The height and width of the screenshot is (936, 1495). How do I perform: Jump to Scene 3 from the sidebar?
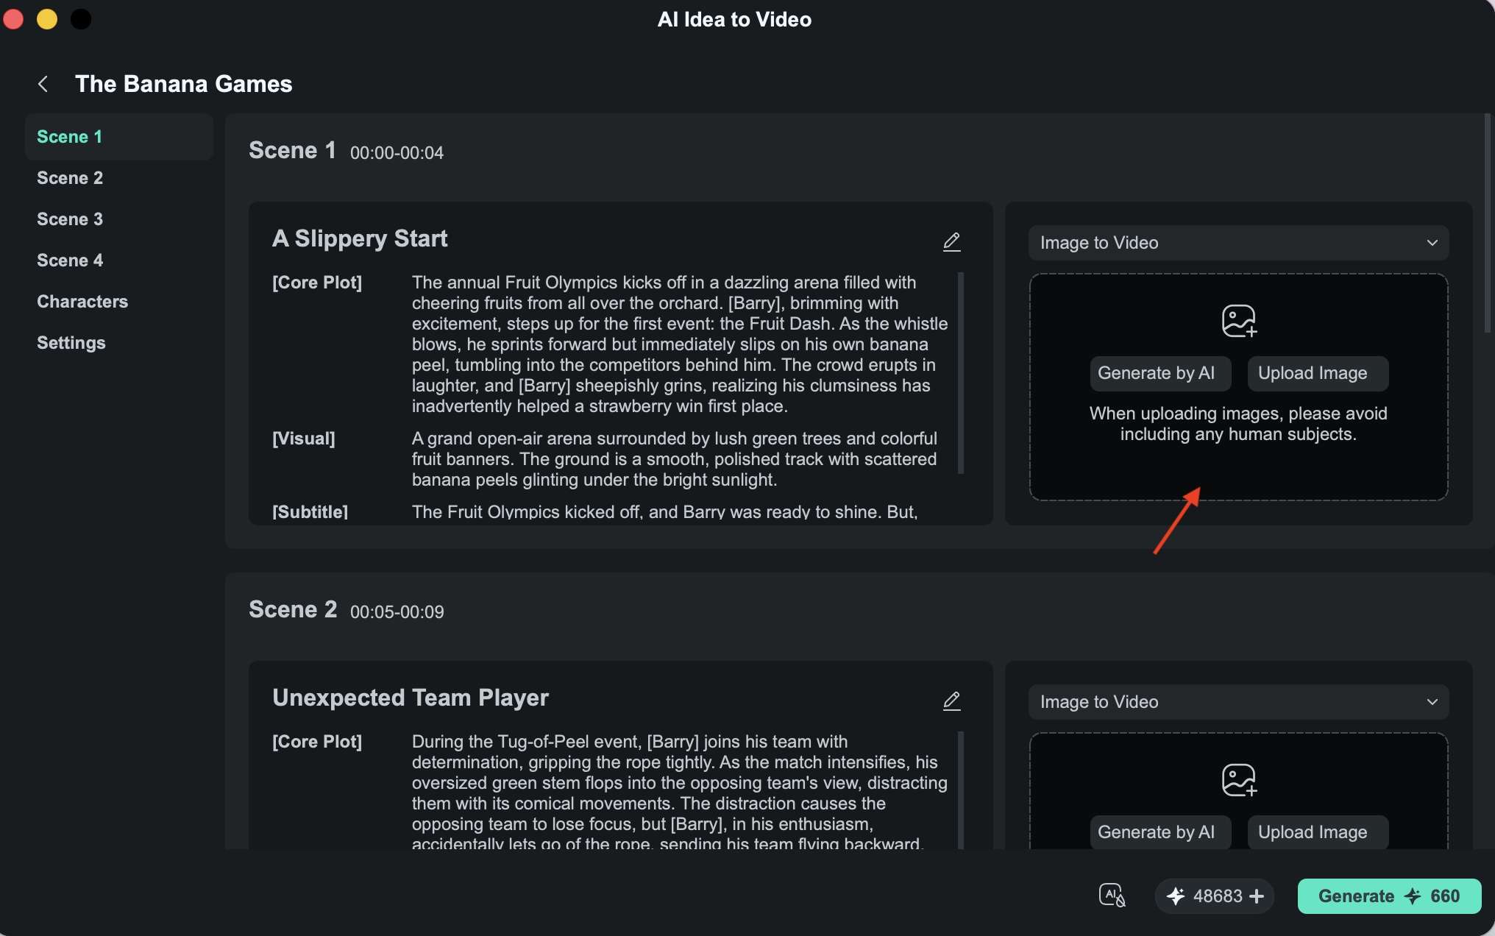pyautogui.click(x=70, y=219)
